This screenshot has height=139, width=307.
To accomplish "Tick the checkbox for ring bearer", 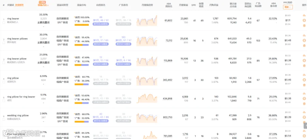I will [4, 23].
